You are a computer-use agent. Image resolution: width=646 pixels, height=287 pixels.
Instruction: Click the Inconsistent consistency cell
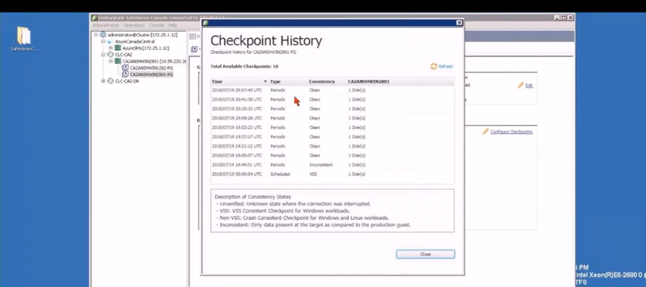(321, 165)
